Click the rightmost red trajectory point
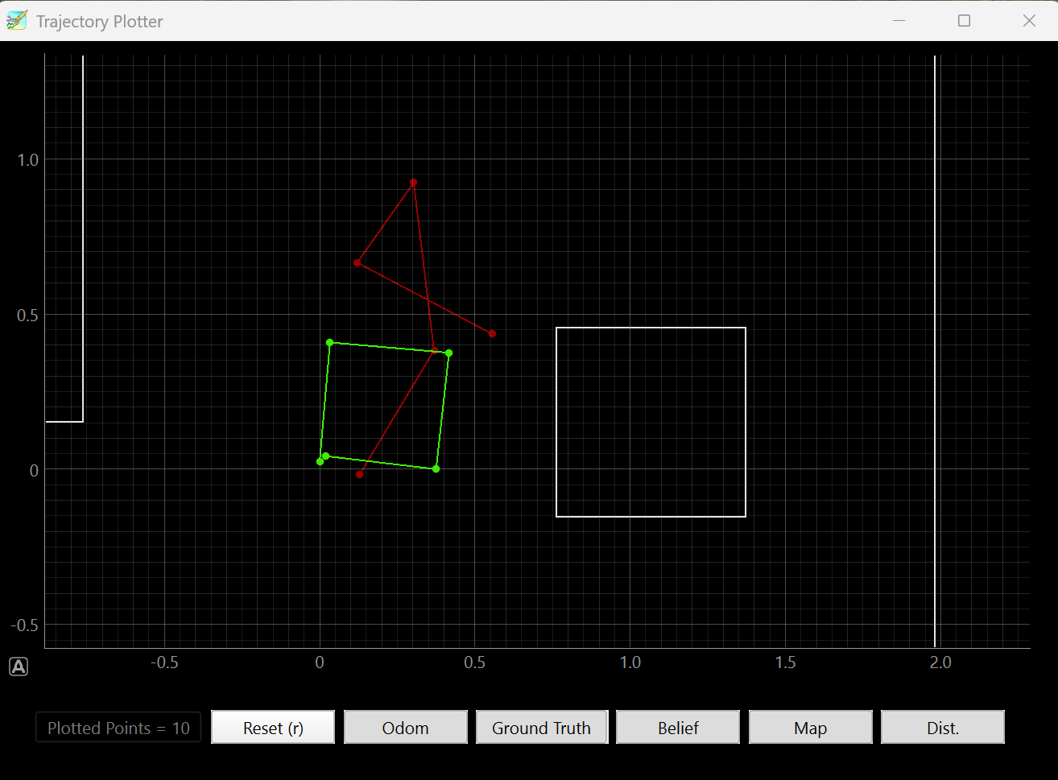The height and width of the screenshot is (780, 1058). pos(492,333)
